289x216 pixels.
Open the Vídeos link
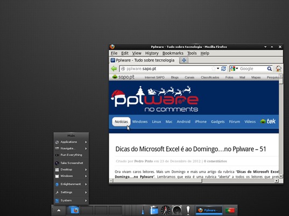click(250, 122)
